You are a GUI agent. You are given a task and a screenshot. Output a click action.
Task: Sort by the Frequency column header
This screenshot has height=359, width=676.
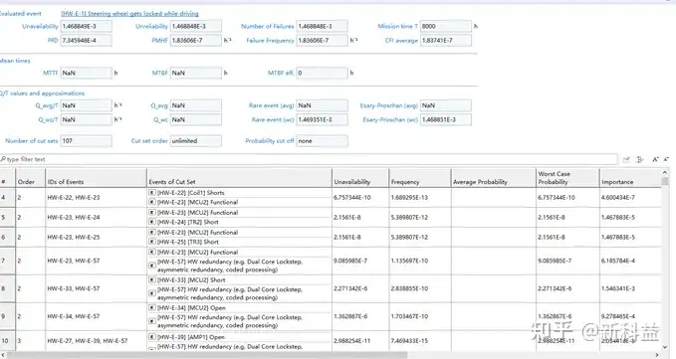[420, 178]
